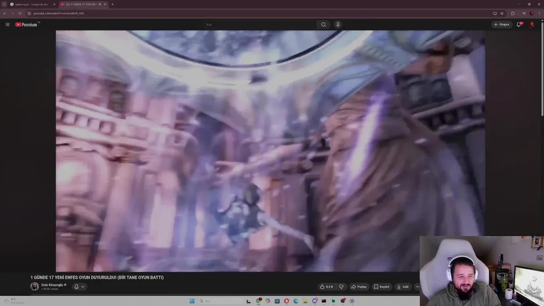Image resolution: width=544 pixels, height=306 pixels.
Task: Download the video using İndir
Action: click(403, 286)
